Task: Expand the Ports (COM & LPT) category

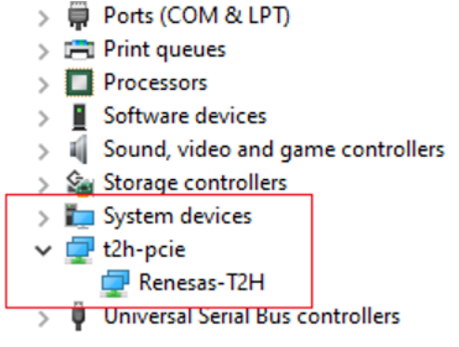Action: click(44, 19)
